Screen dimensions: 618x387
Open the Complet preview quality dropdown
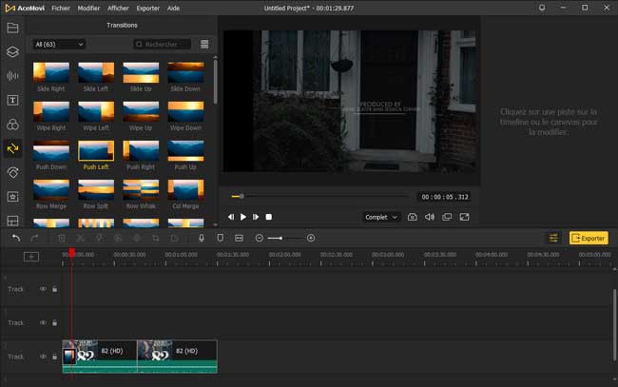(x=381, y=217)
